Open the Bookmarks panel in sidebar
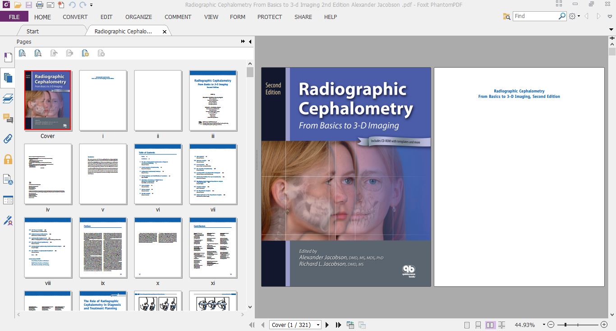 [8, 58]
